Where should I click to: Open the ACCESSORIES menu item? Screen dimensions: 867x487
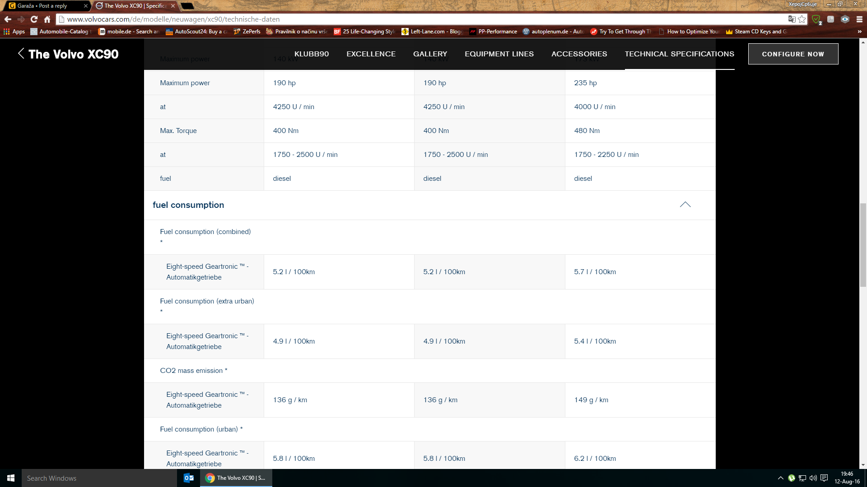579,54
